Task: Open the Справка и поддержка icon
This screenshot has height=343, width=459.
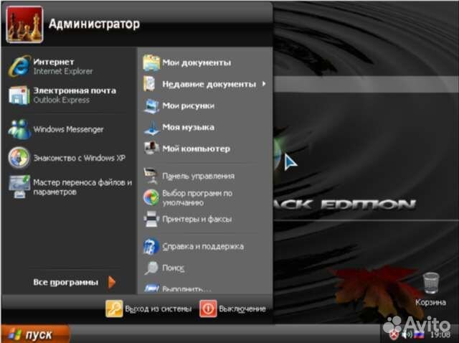Action: (x=151, y=246)
